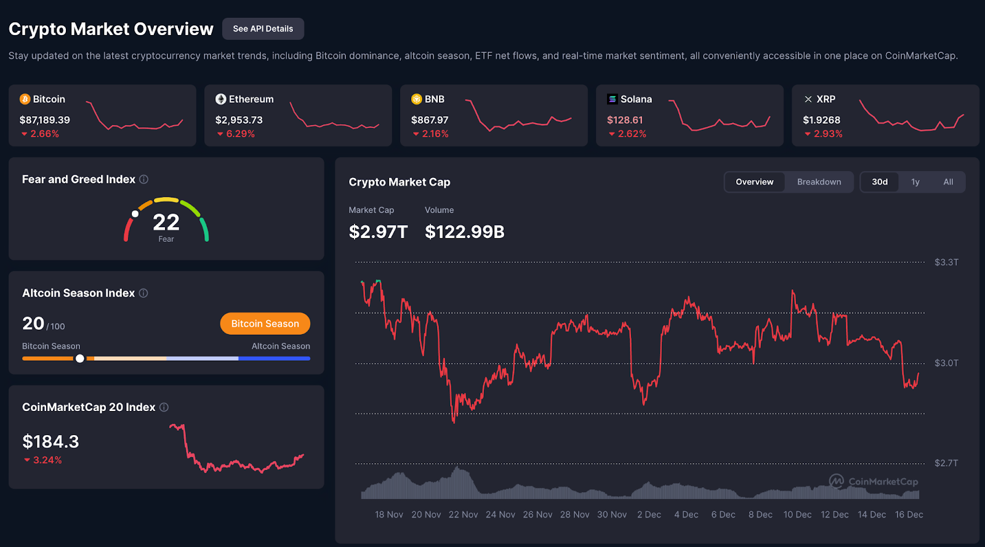
Task: Switch chart to Breakdown view
Action: click(x=819, y=182)
